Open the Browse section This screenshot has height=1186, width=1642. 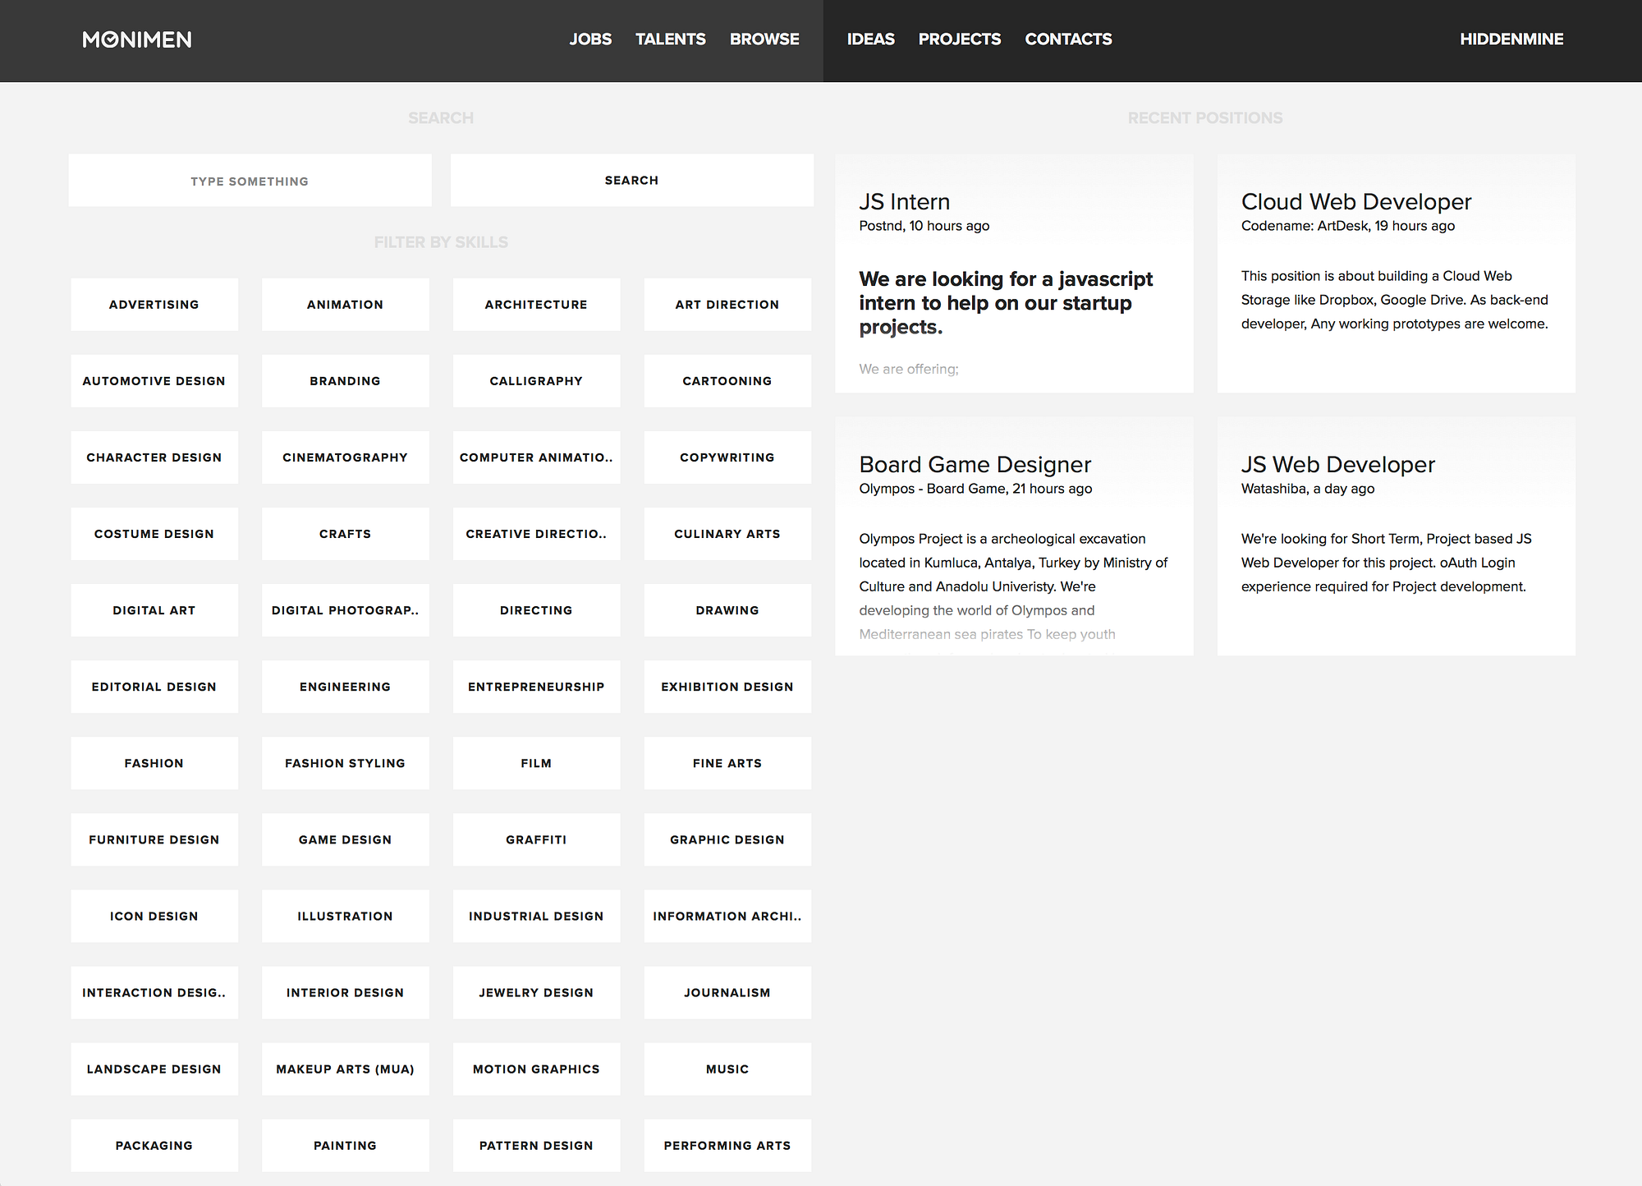click(x=764, y=39)
